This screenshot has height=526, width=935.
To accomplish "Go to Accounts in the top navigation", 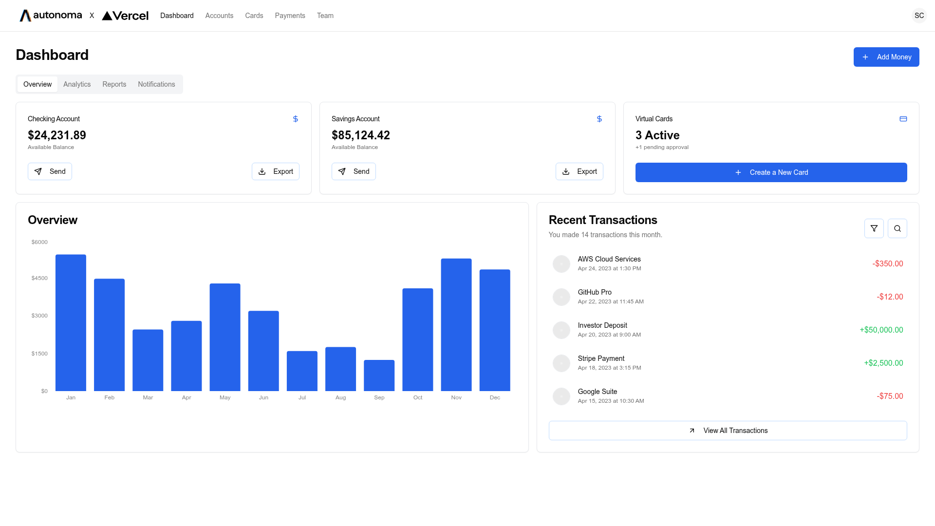I will (x=219, y=16).
